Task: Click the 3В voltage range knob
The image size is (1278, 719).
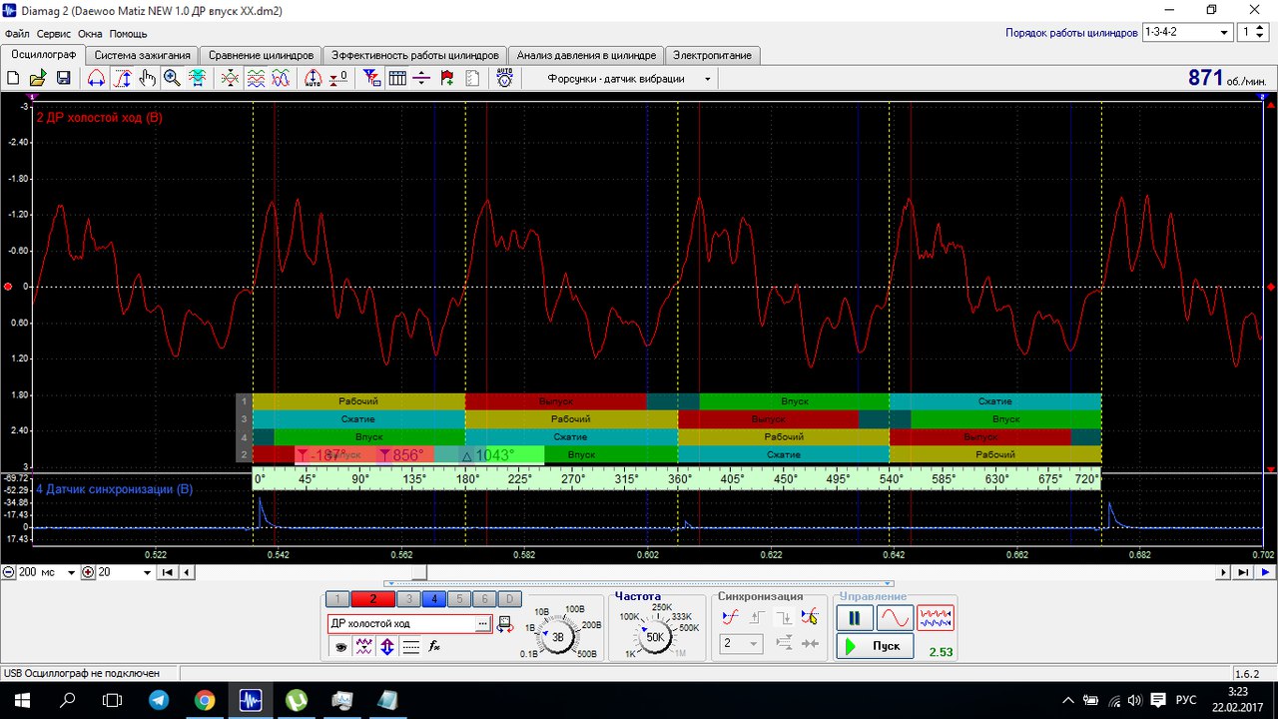Action: point(558,636)
